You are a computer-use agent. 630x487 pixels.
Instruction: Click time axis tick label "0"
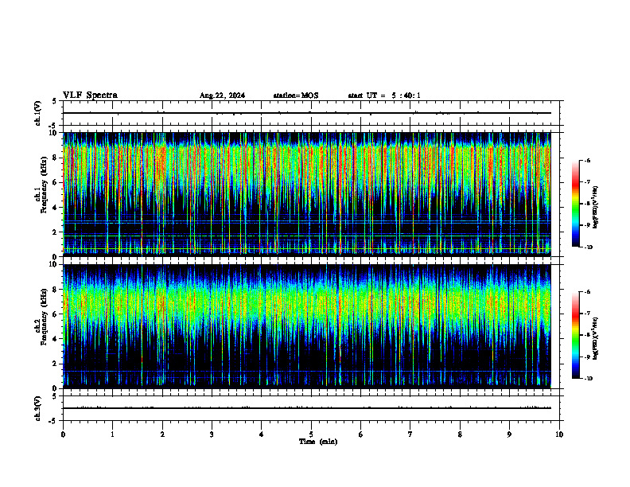pyautogui.click(x=63, y=434)
